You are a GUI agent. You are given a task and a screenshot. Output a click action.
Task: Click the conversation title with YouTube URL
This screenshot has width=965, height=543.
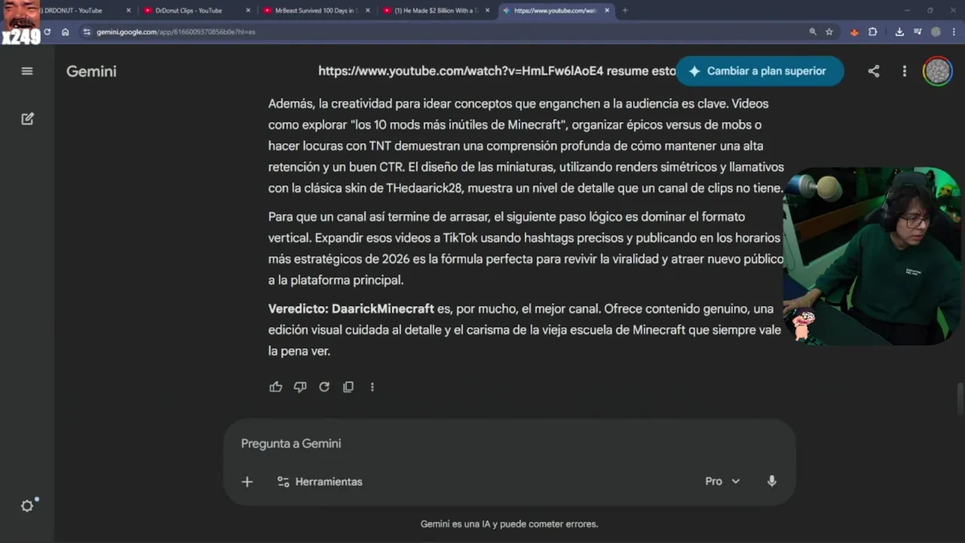(497, 71)
